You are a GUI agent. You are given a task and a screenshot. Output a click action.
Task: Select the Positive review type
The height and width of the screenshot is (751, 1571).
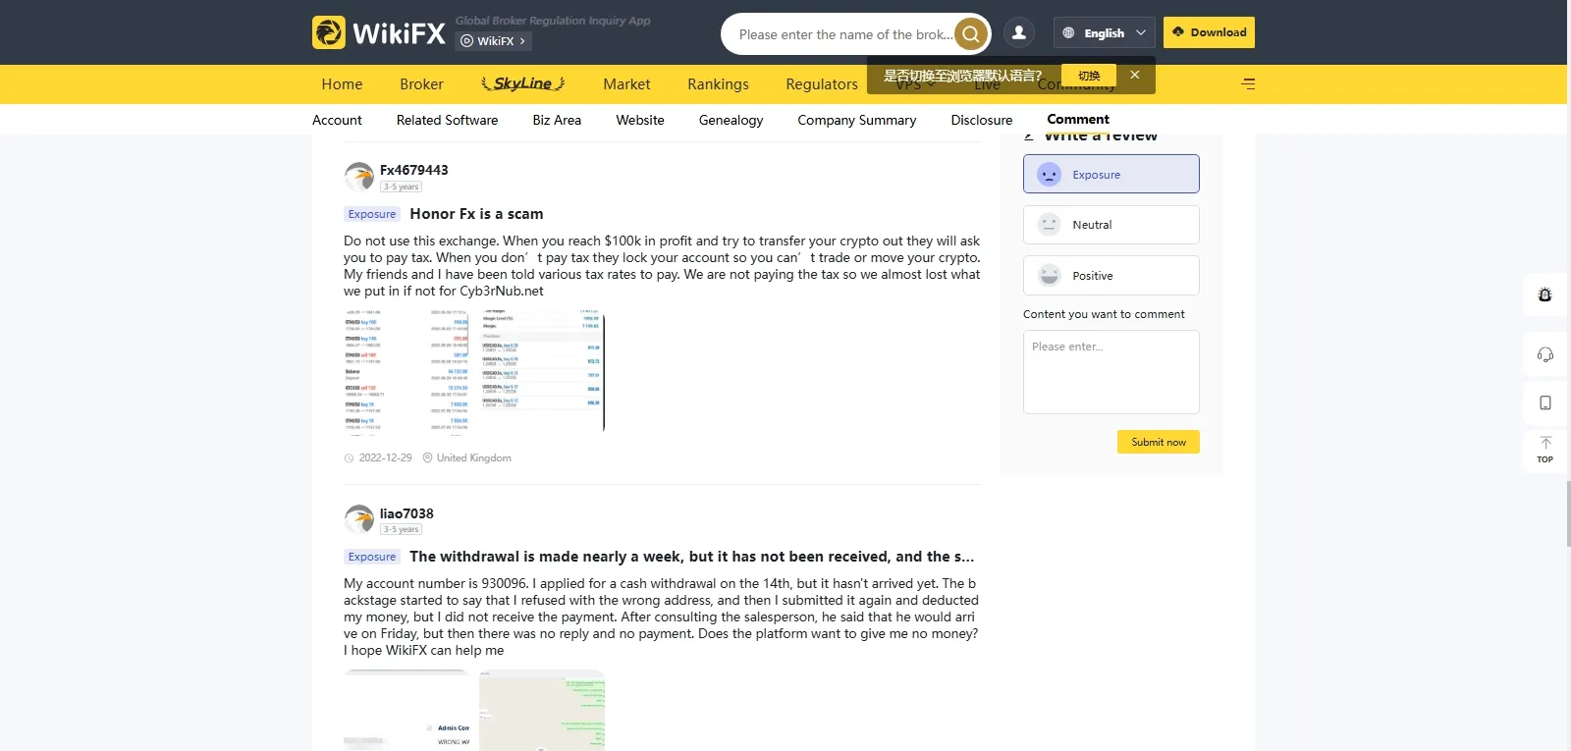coord(1111,276)
